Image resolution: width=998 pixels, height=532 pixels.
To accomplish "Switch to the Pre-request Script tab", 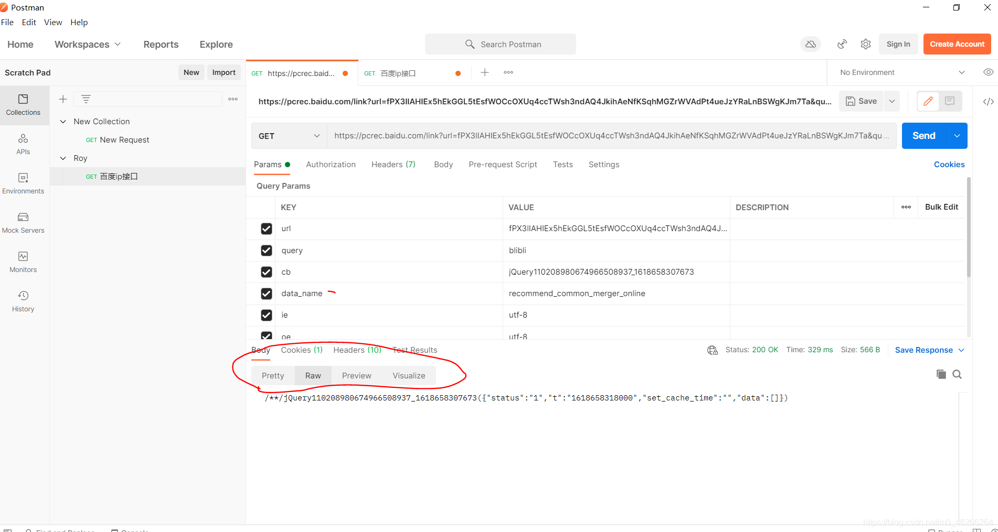I will pos(503,165).
